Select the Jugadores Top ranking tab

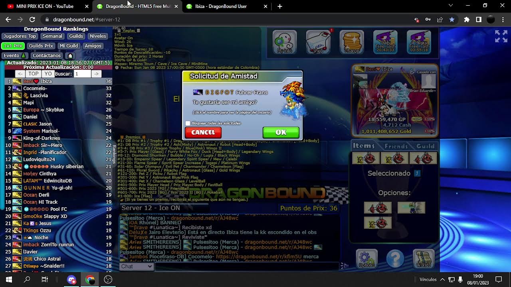point(20,36)
